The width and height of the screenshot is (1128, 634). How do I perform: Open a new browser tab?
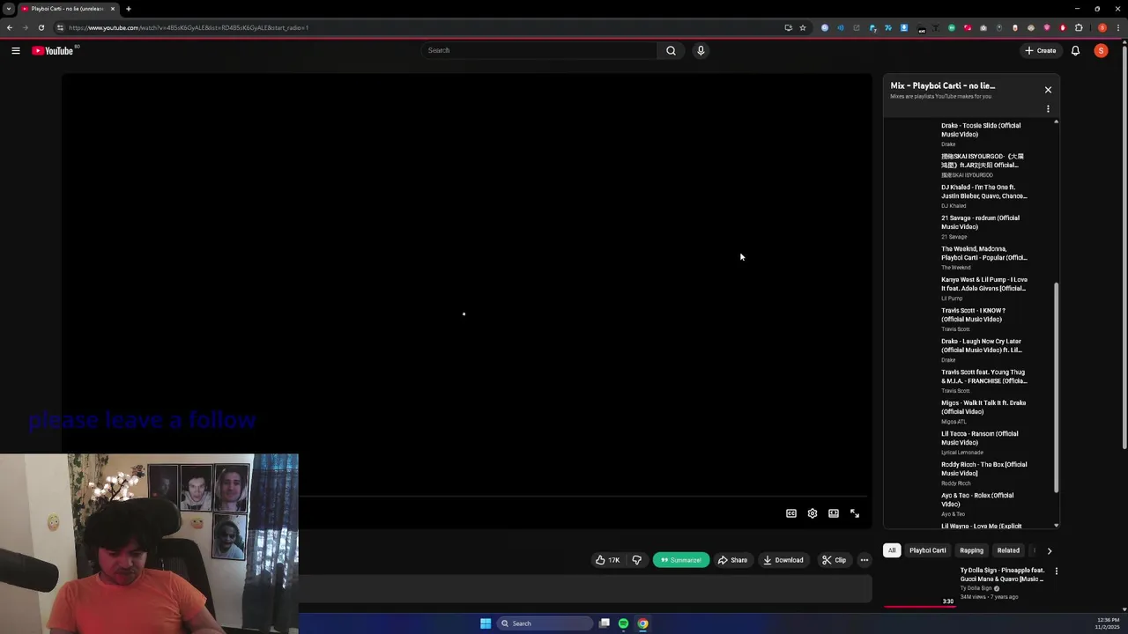[129, 9]
